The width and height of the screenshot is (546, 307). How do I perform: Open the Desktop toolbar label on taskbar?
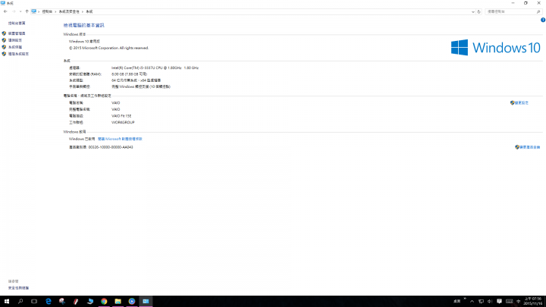[457, 302]
